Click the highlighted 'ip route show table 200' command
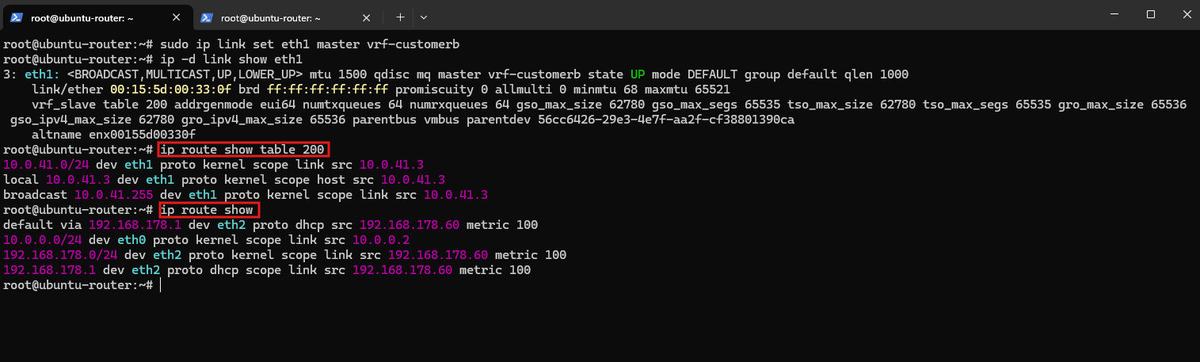The height and width of the screenshot is (362, 1200). pos(242,150)
